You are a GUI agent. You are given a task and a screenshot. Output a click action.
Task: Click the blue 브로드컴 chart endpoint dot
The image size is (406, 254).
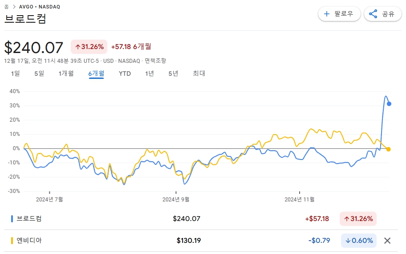point(389,104)
